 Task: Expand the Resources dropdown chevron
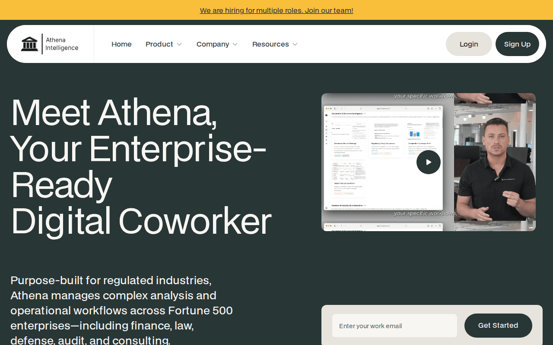pyautogui.click(x=295, y=44)
